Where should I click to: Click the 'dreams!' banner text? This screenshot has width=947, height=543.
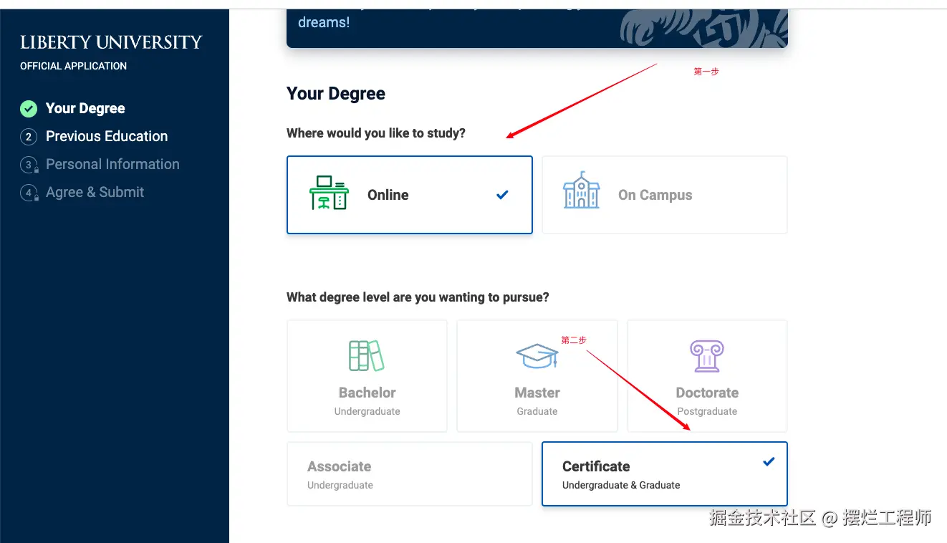click(x=324, y=22)
